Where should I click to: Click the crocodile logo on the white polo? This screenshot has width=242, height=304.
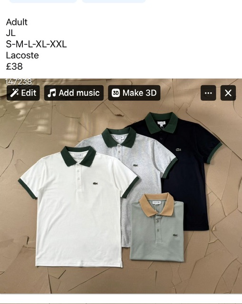(x=95, y=183)
